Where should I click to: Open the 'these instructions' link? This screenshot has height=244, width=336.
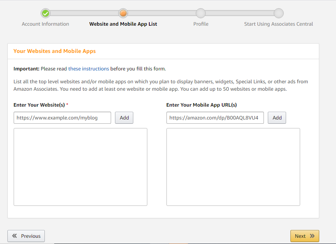(x=88, y=68)
